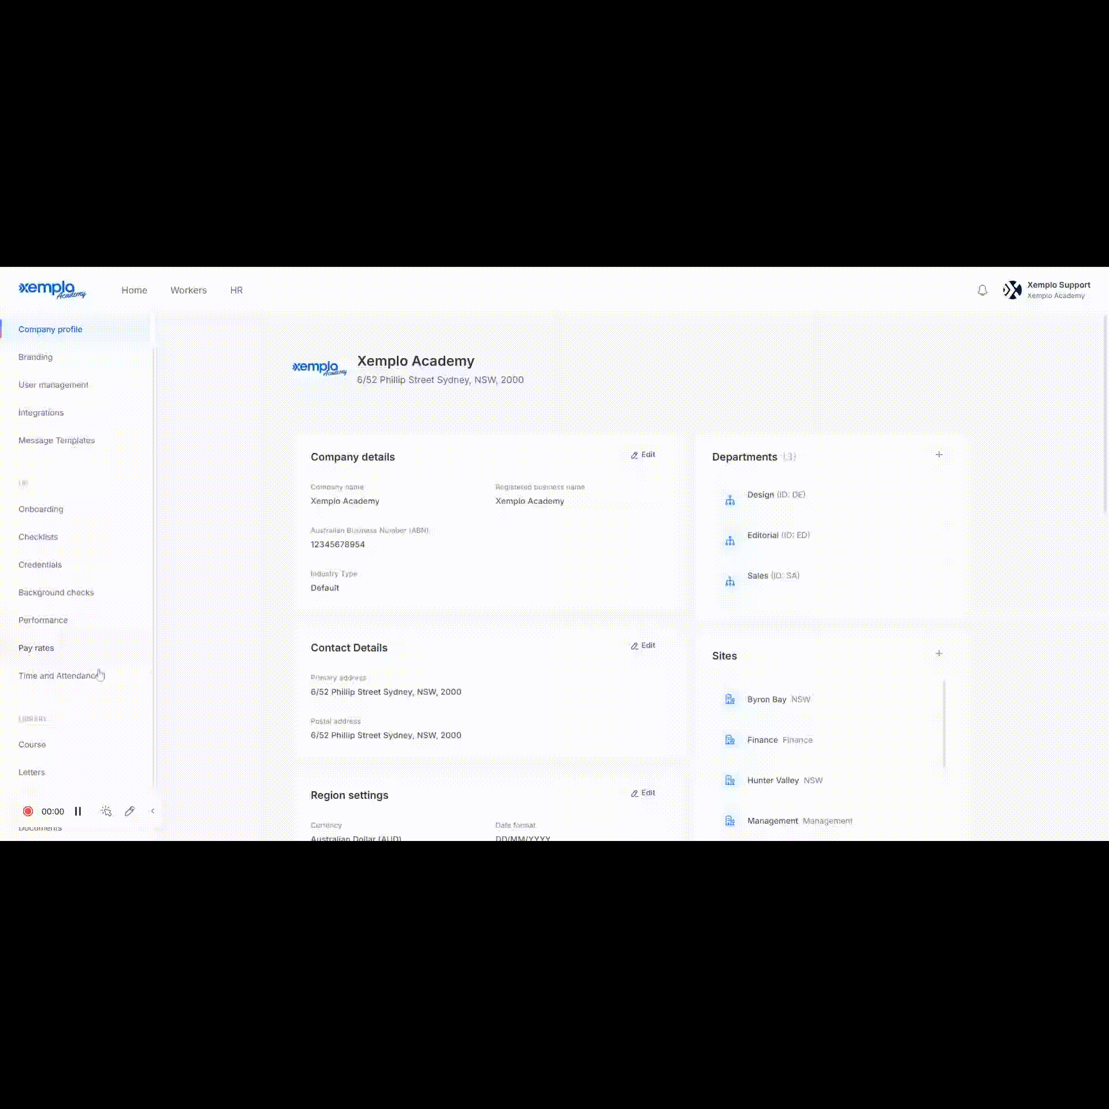Open User management

[x=53, y=385]
